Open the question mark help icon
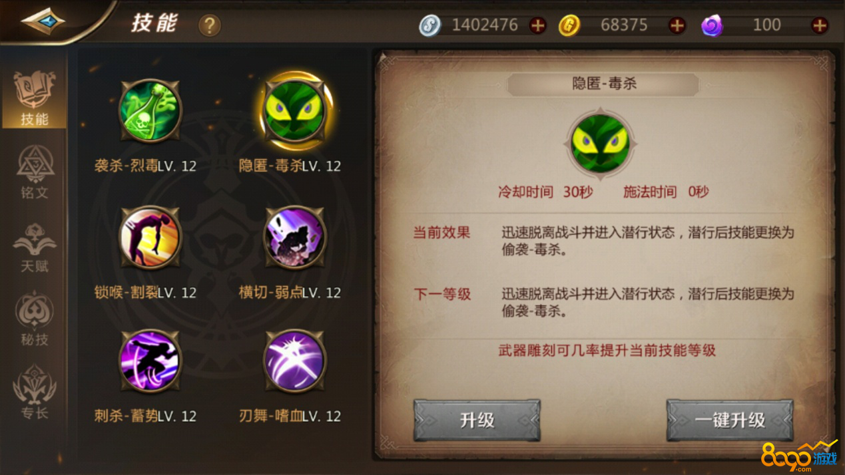845x475 pixels. click(x=209, y=25)
